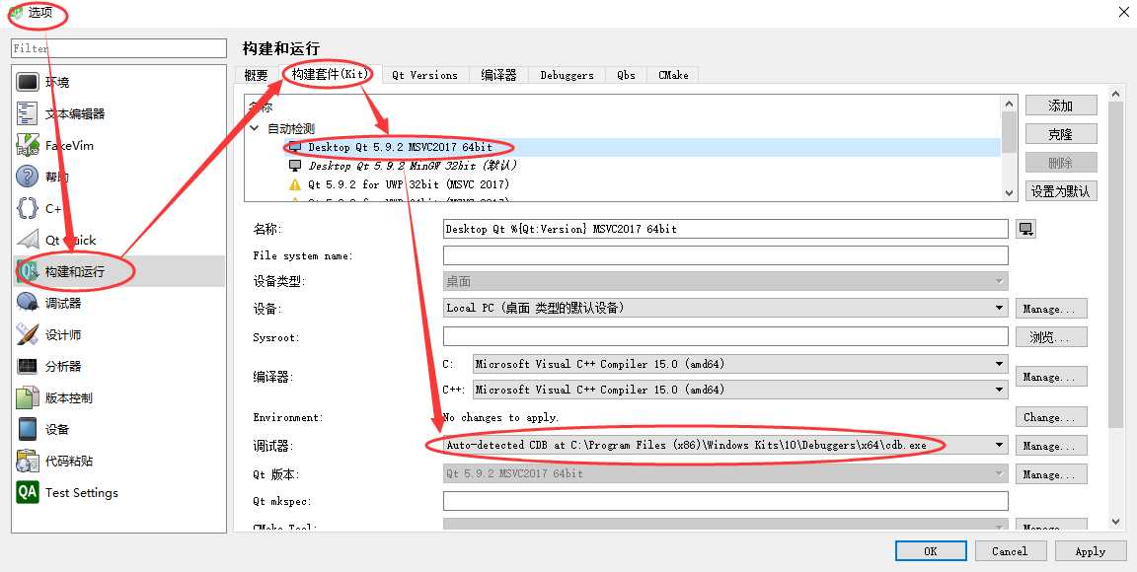Viewport: 1137px width, 572px height.
Task: Click monitor icon of Desktop MinGW 32bit kit
Action: pos(294,166)
